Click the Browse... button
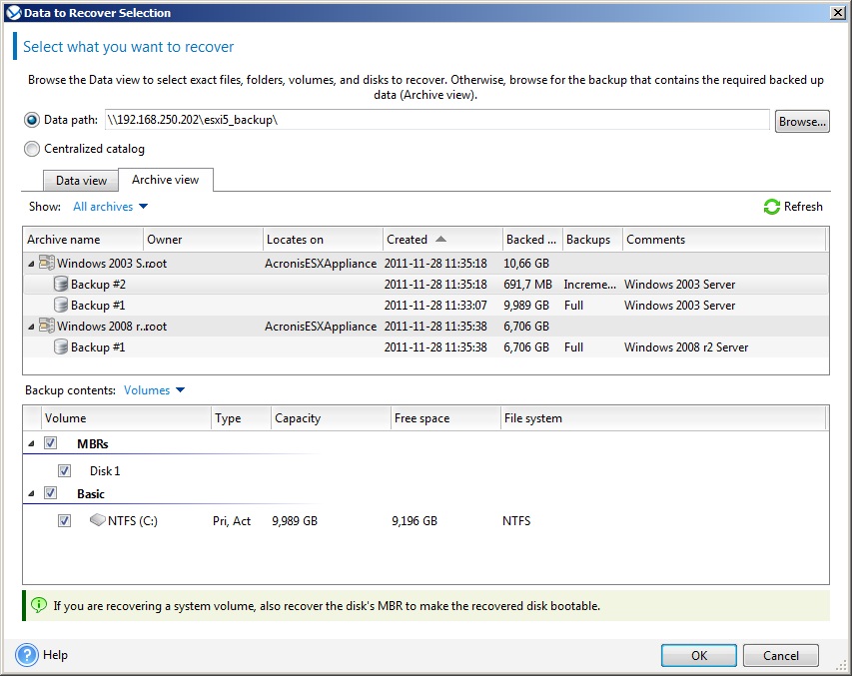Screen dimensions: 852x676 [x=802, y=121]
